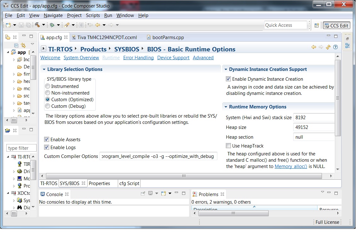Click the Save All toolbar icon
Image resolution: width=361 pixels, height=232 pixels.
coord(29,25)
